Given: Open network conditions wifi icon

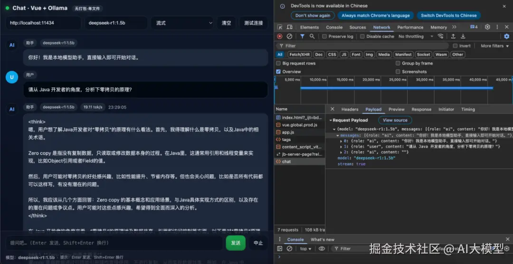Looking at the screenshot, I should (x=441, y=36).
